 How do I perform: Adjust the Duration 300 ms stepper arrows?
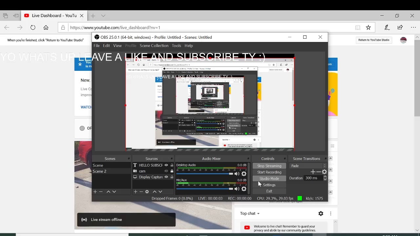point(325,178)
